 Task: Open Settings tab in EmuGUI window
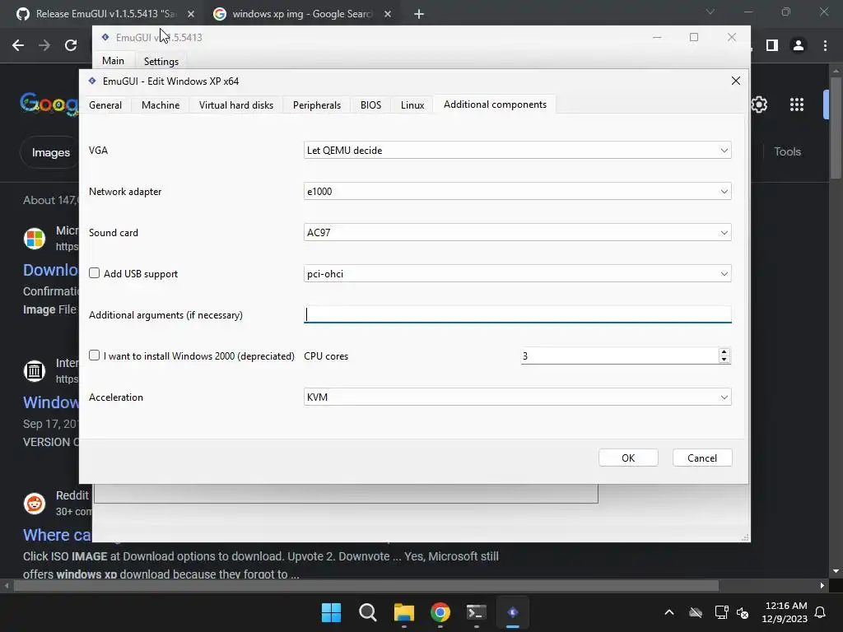(161, 61)
